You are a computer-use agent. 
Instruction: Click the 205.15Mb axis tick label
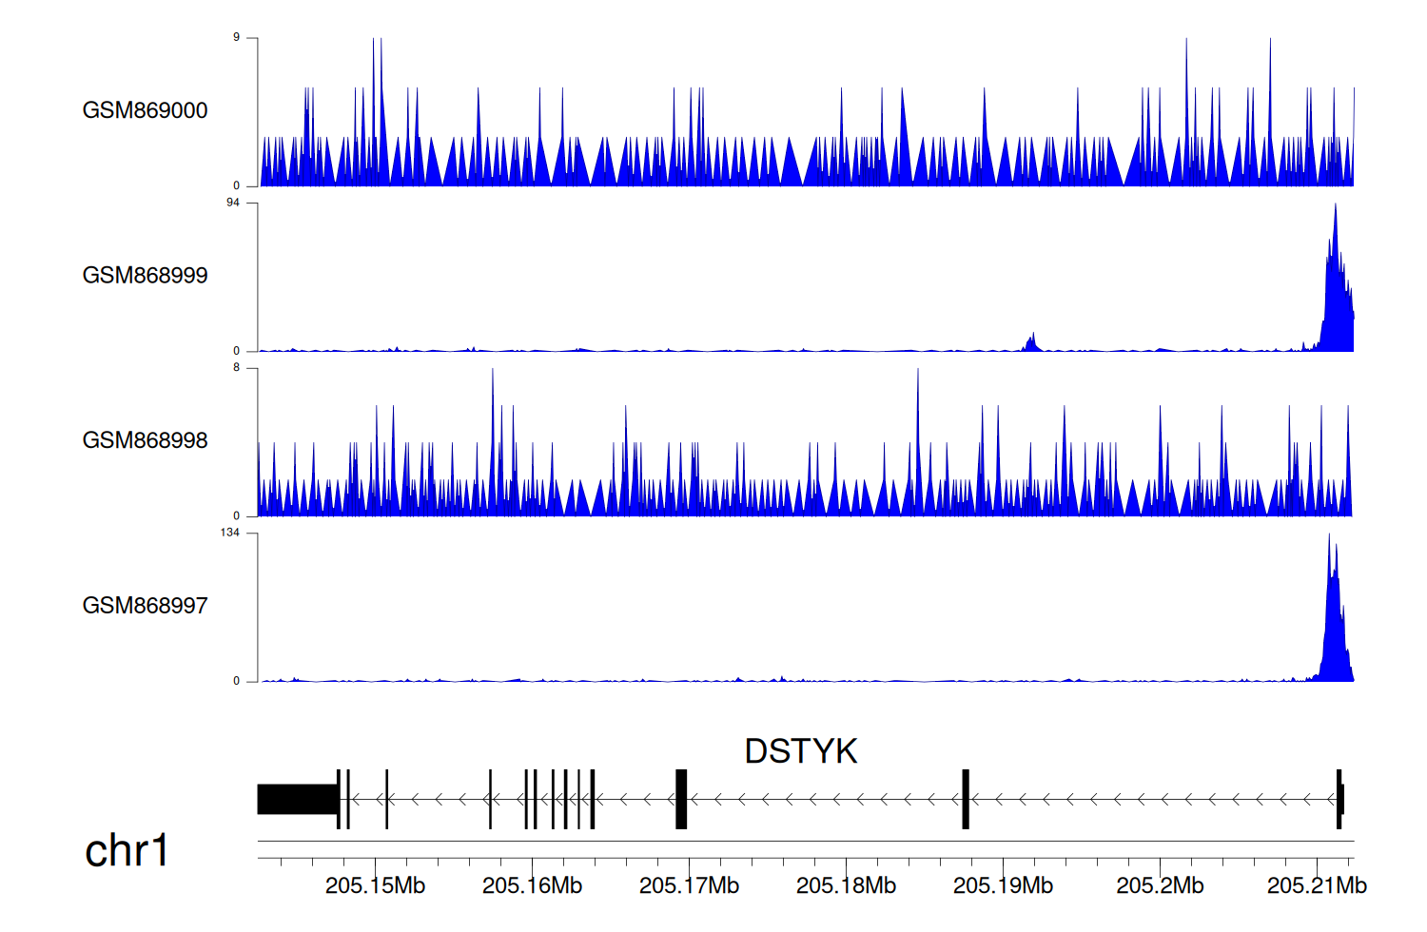click(375, 885)
